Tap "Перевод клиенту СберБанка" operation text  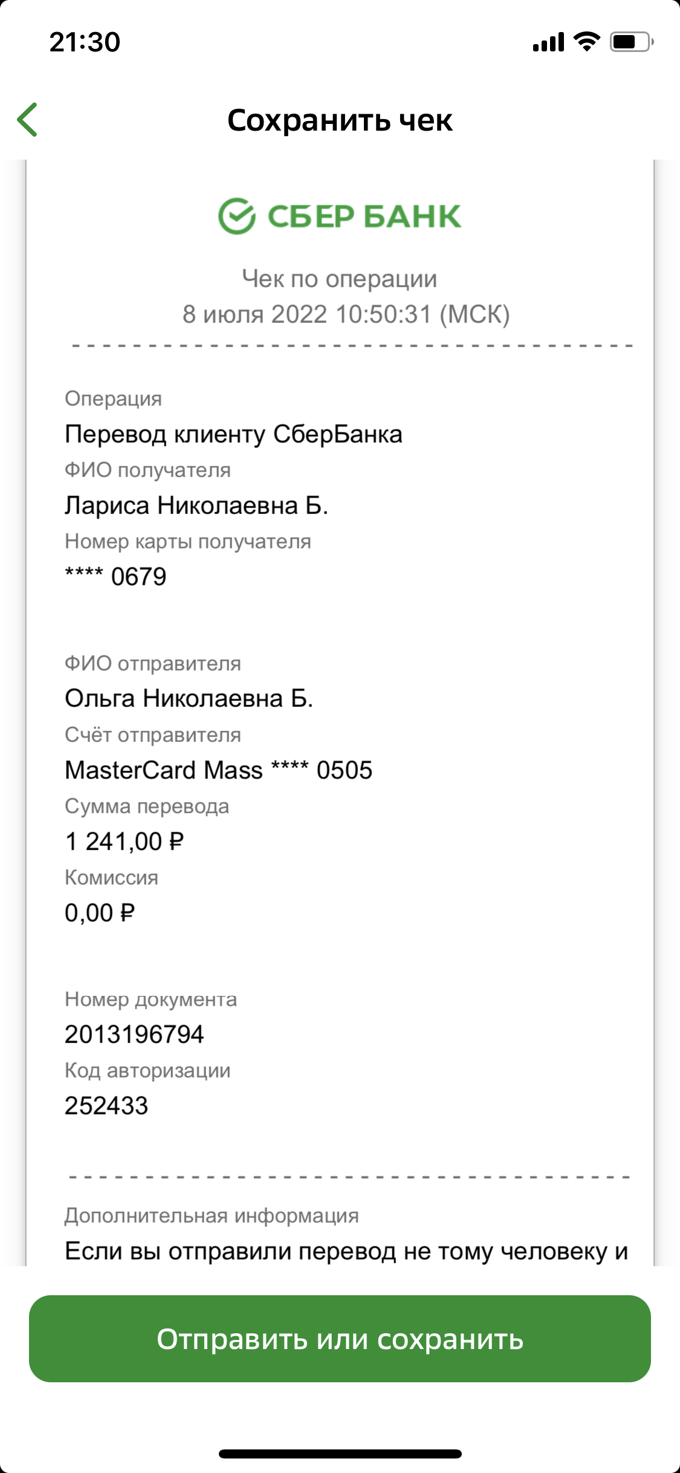[233, 434]
